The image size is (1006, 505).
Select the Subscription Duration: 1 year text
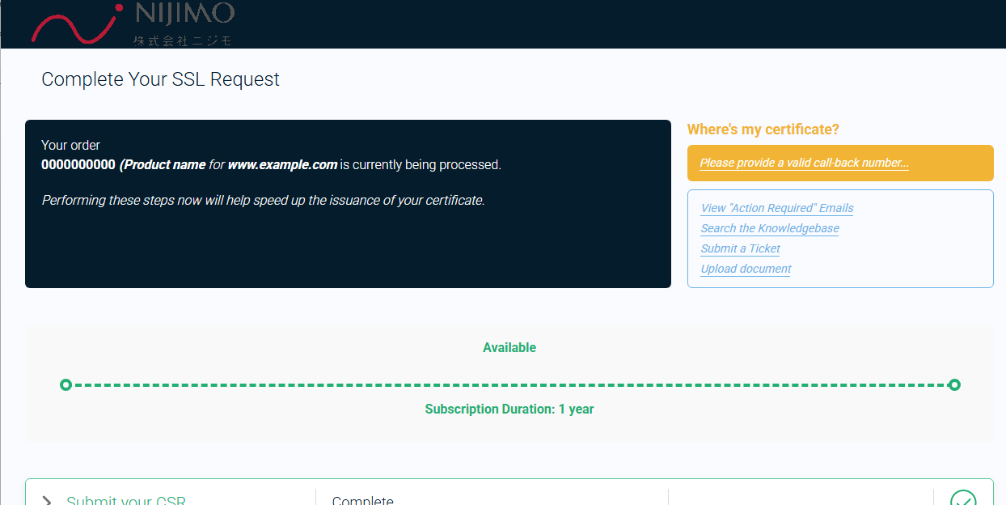click(509, 409)
